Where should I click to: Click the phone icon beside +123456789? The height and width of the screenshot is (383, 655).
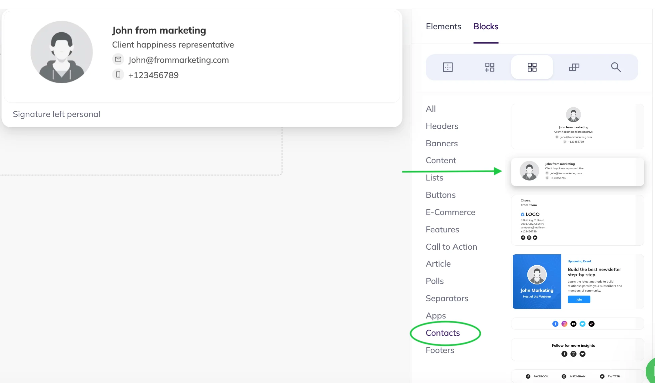point(118,74)
